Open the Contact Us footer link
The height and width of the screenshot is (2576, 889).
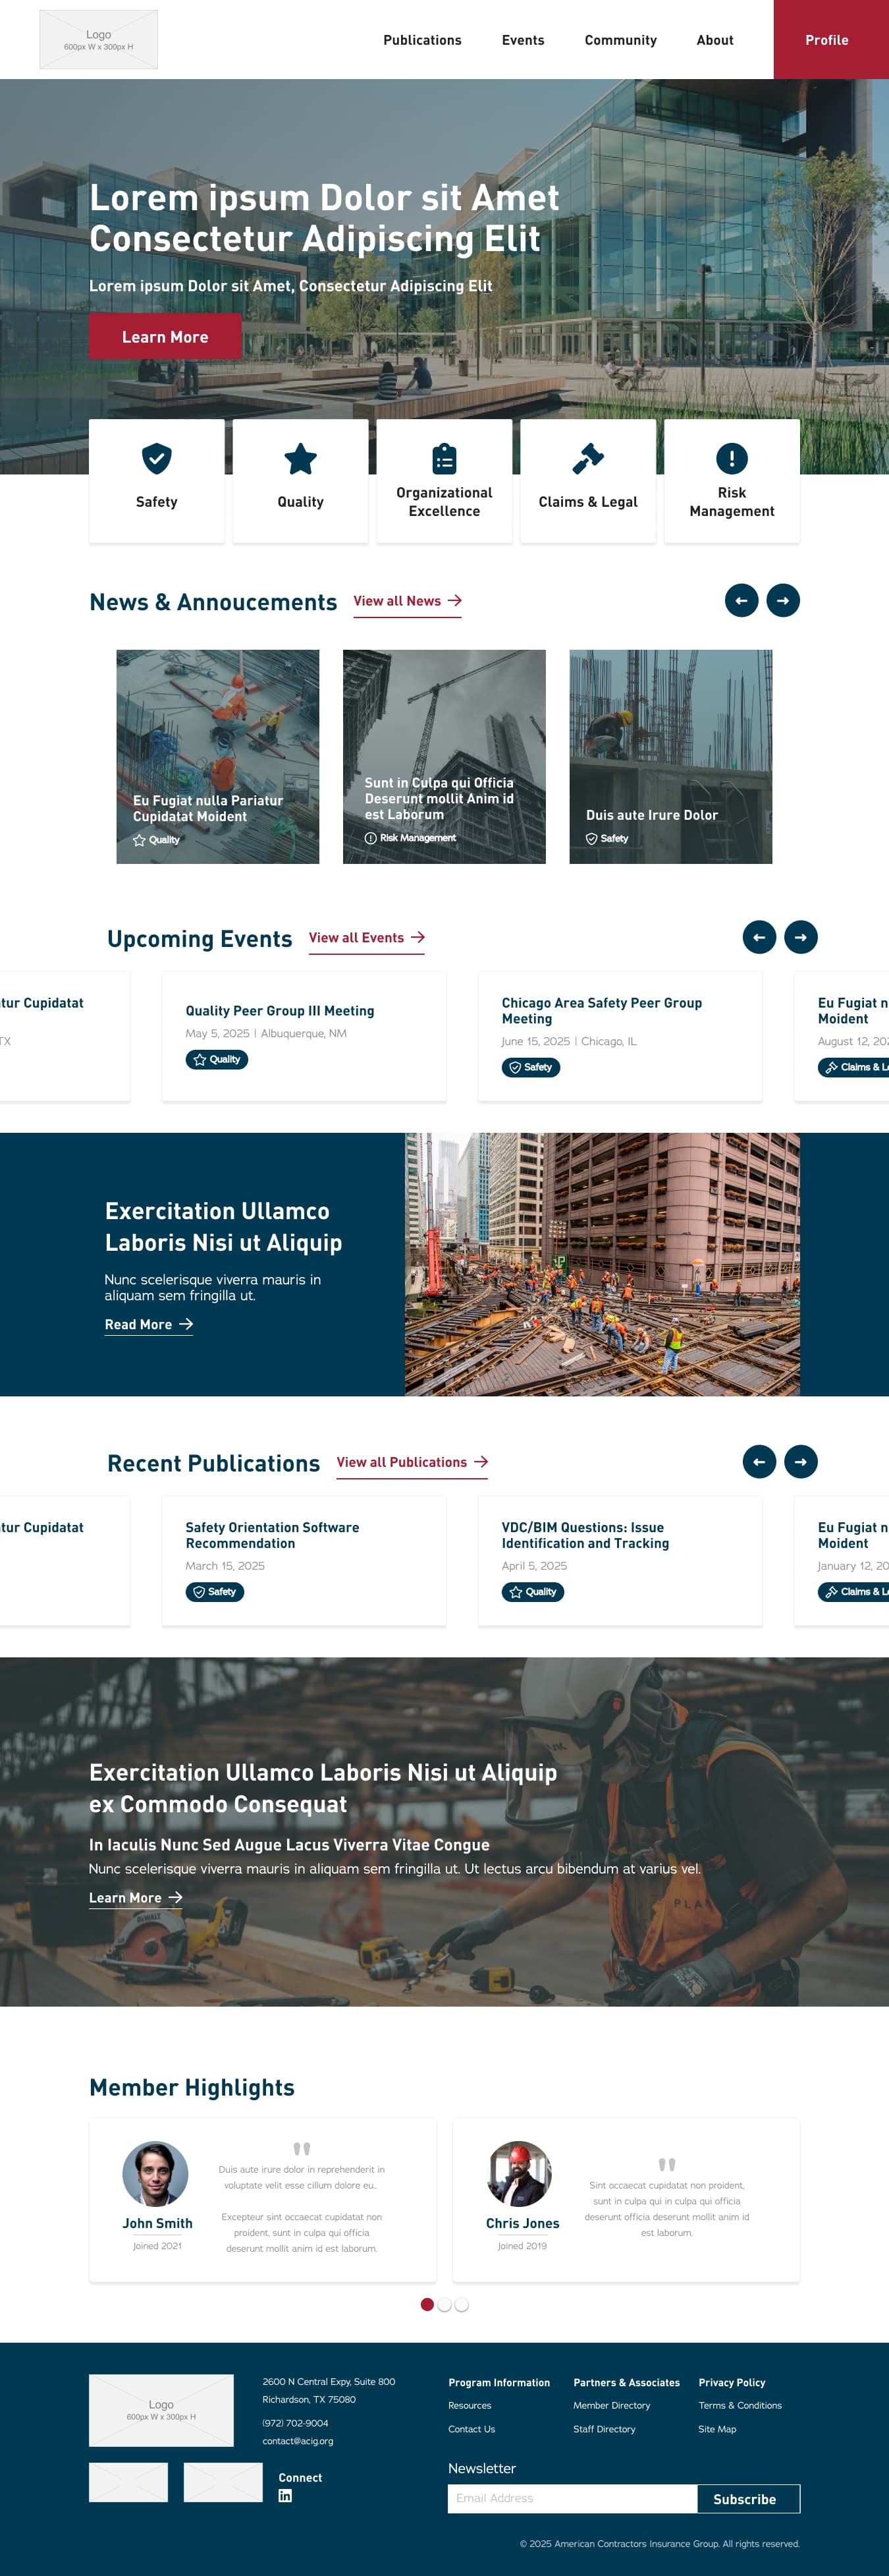471,2429
